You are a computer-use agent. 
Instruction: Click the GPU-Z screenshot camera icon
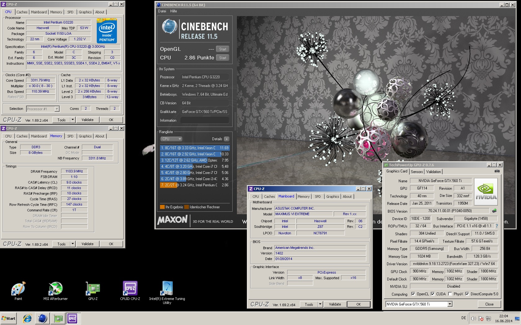pyautogui.click(x=497, y=171)
